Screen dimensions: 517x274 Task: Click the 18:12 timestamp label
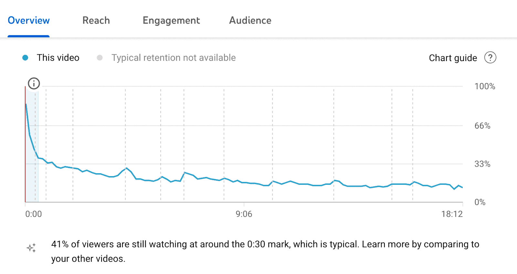click(452, 214)
